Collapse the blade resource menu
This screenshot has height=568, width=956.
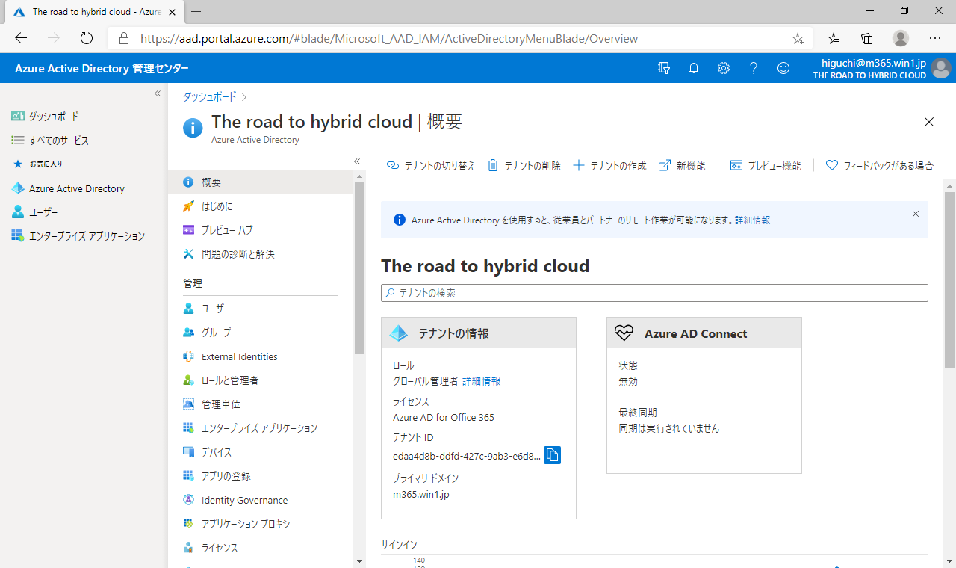tap(357, 161)
